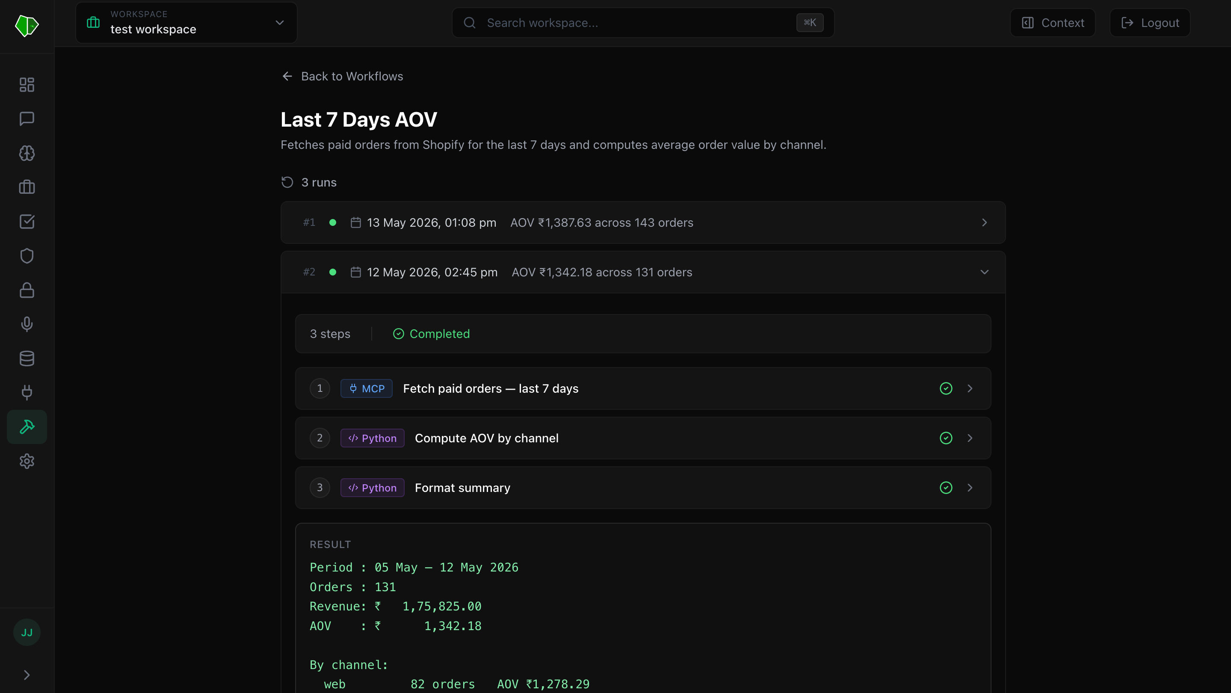The width and height of the screenshot is (1231, 693).
Task: Expand run #1 from 13 May 2026
Action: 643,222
